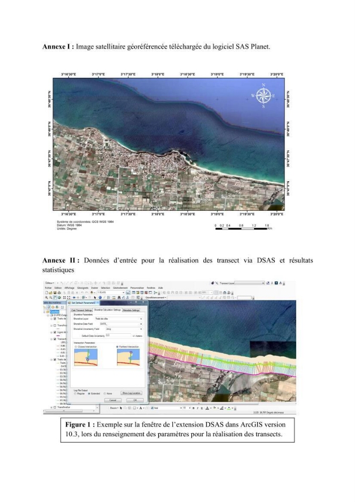Go to next extent arrow

click(78, 297)
